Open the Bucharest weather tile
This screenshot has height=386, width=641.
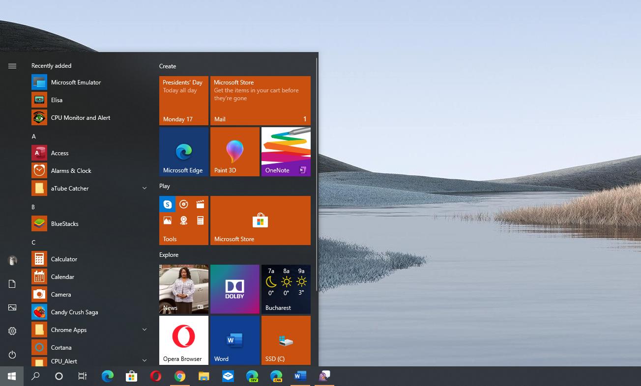[x=286, y=289]
